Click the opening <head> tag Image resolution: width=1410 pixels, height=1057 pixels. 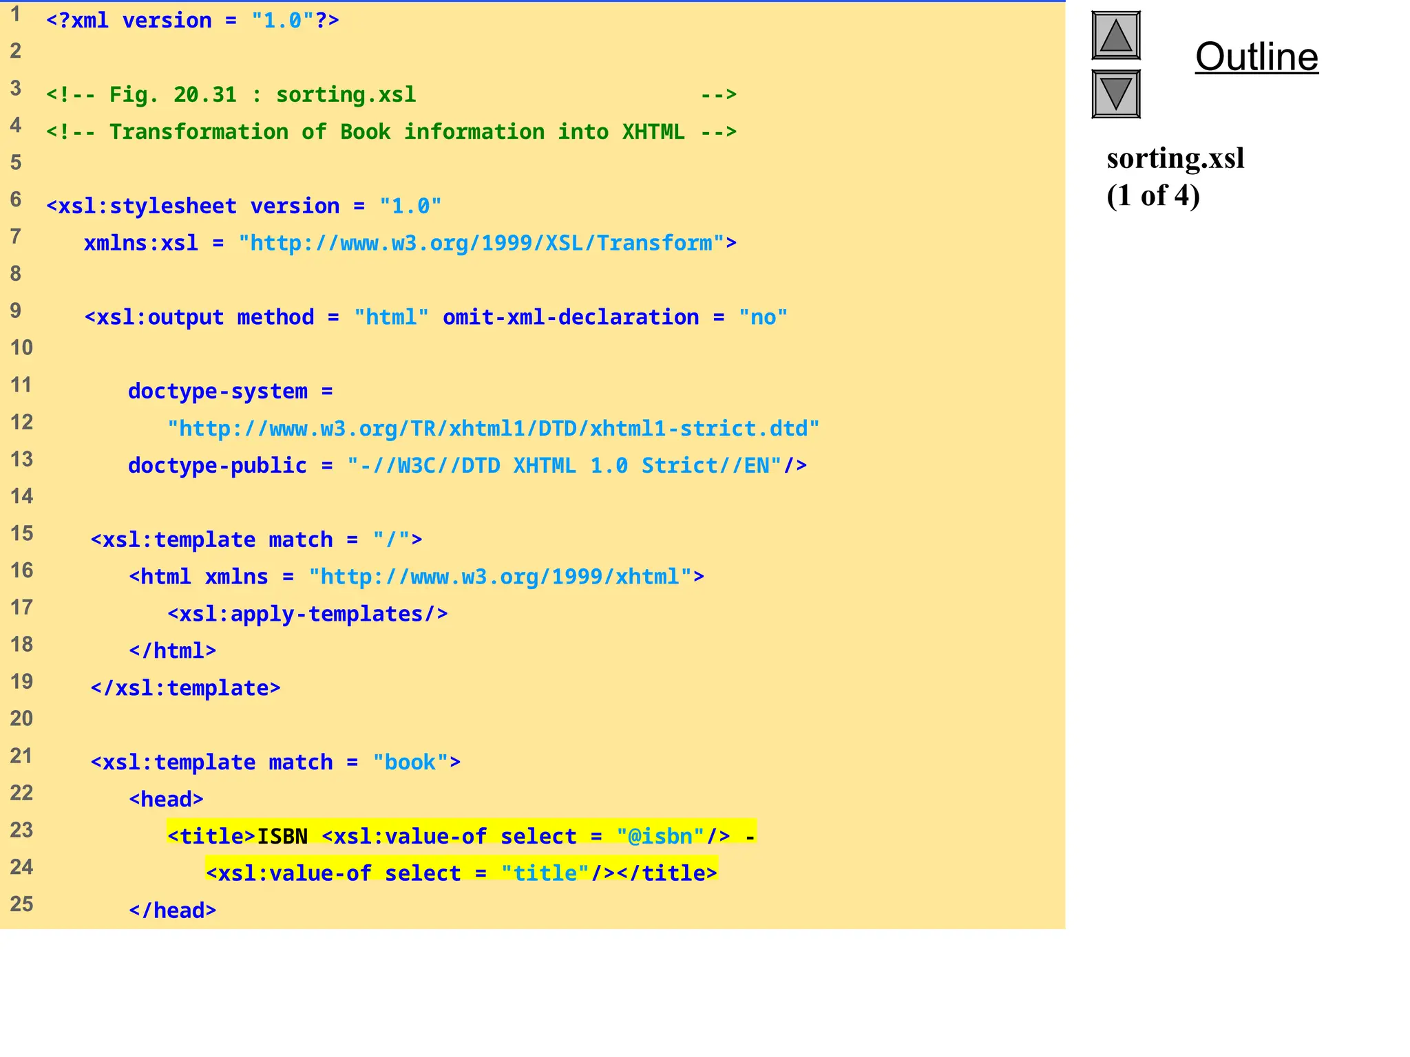(x=167, y=800)
